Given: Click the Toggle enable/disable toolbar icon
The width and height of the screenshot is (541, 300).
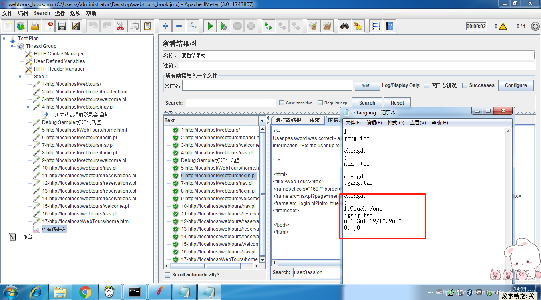Looking at the screenshot, I should [193, 26].
